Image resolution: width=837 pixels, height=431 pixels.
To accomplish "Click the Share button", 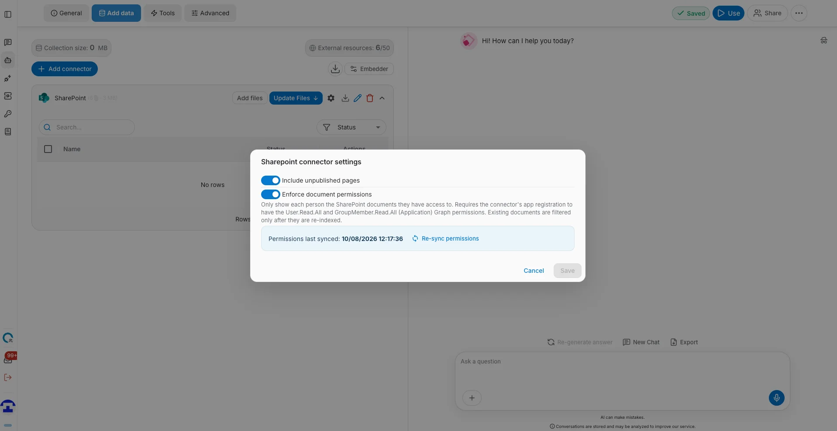I will [768, 13].
